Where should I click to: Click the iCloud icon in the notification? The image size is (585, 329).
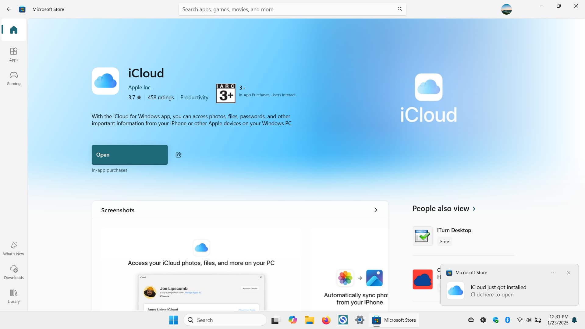click(x=456, y=290)
